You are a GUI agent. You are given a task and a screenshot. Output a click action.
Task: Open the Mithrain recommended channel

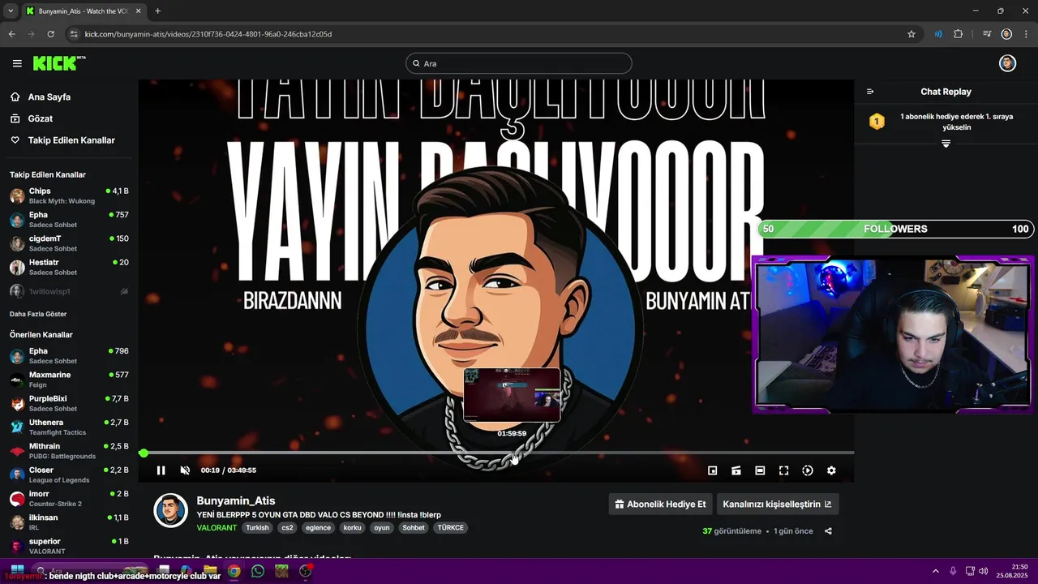coord(69,451)
